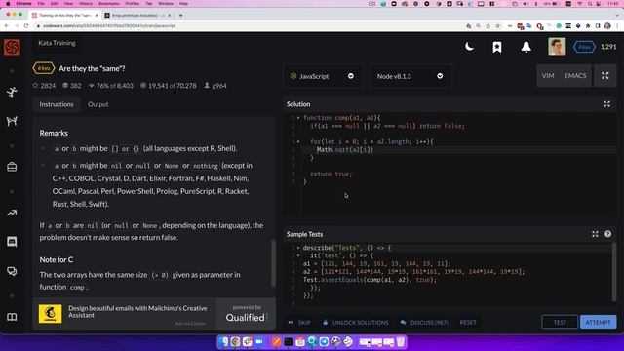Click the Kata Training header label
The image size is (624, 351).
[57, 43]
